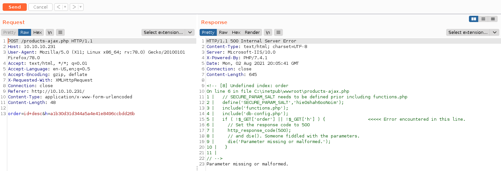Switch to top-bottom stacked layout icon
Viewport: 501px width, 171px height.
click(x=483, y=19)
